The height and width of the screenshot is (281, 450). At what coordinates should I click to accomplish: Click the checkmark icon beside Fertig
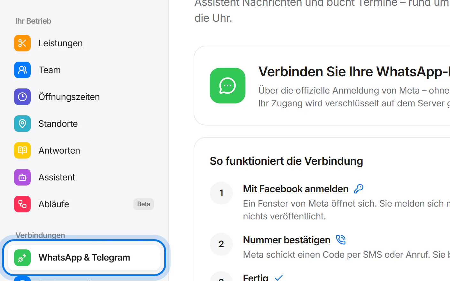(x=279, y=278)
